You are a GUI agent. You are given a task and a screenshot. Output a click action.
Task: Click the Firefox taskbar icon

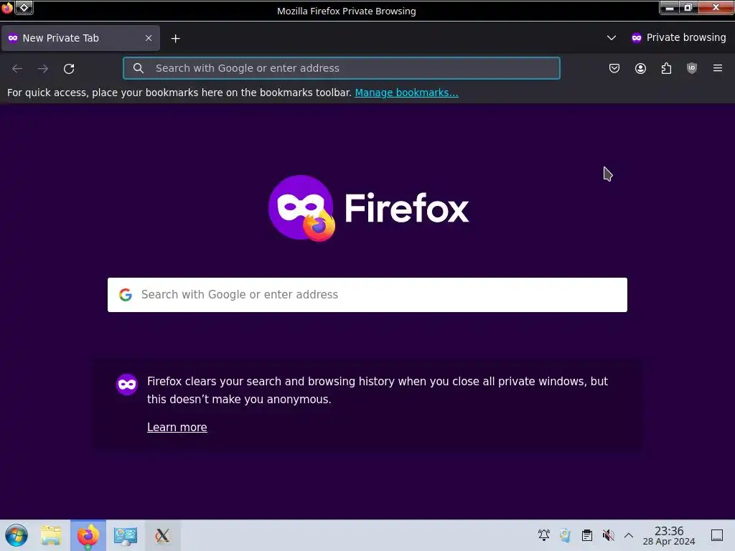88,535
